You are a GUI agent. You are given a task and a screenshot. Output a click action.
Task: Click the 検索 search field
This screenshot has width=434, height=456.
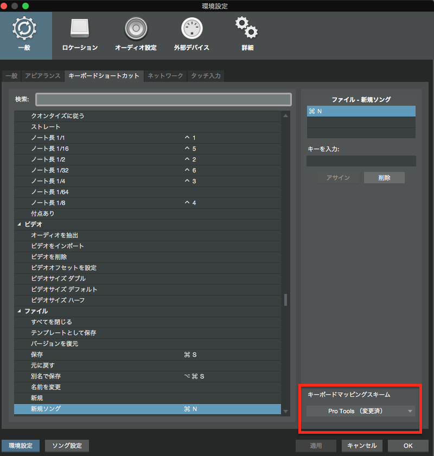[163, 99]
